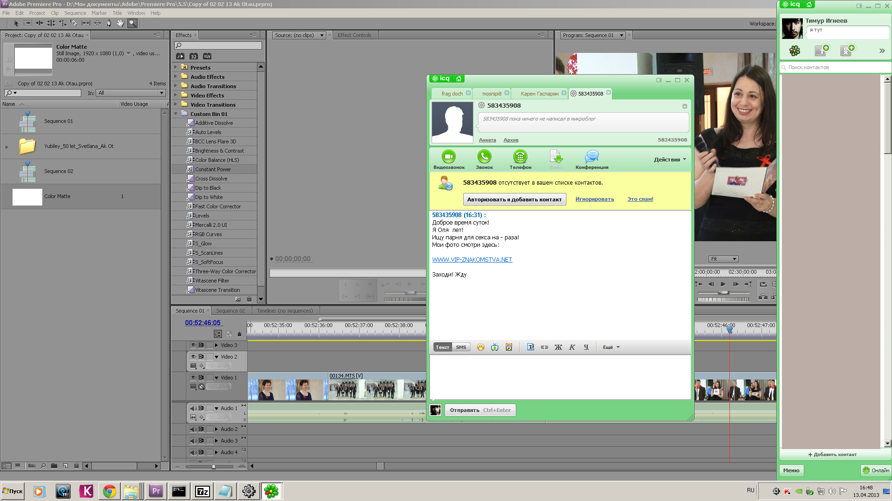Open the ICQ Действия dropdown

tap(670, 160)
